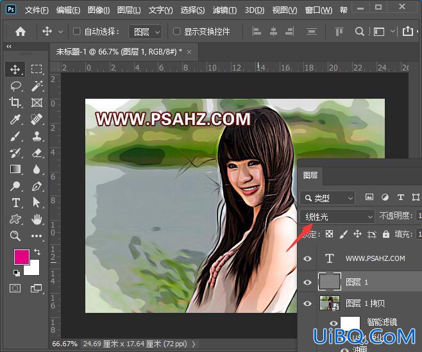Viewport: 422px width, 352px height.
Task: Open the 图层 auto-select dropdown
Action: pos(146,32)
